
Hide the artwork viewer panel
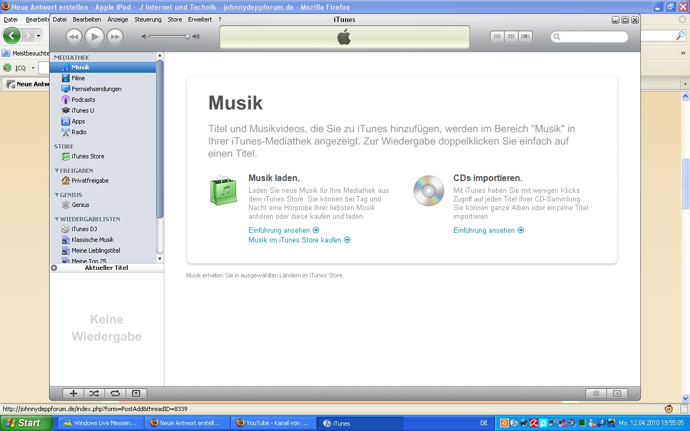pyautogui.click(x=136, y=393)
